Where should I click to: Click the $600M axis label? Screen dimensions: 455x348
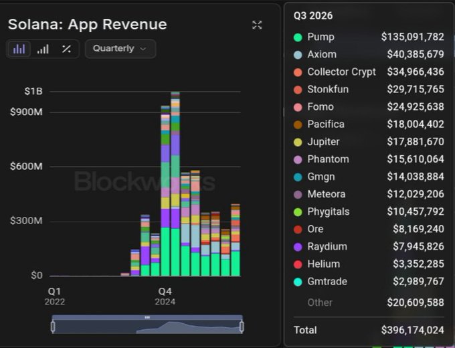pos(26,167)
